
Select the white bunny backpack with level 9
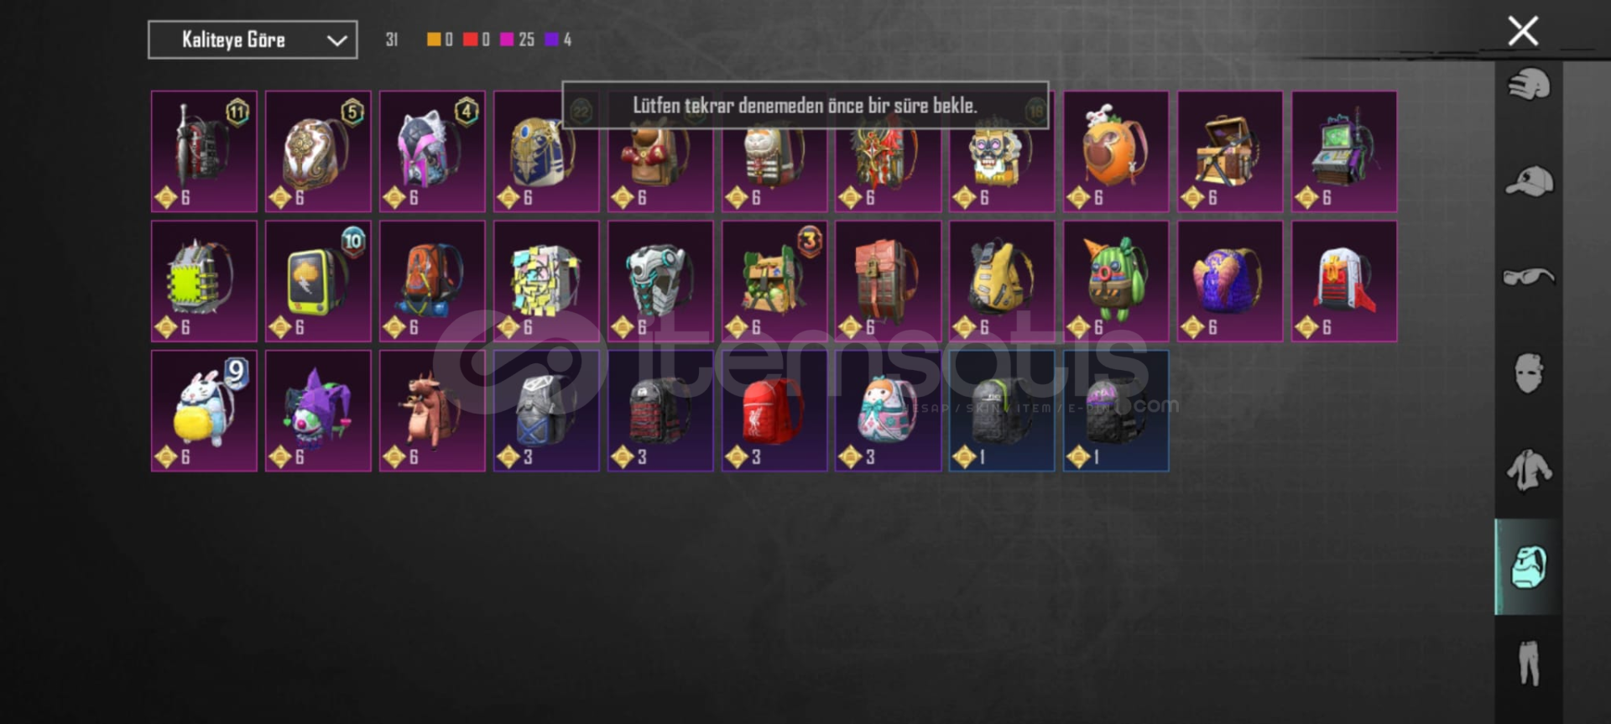point(204,411)
